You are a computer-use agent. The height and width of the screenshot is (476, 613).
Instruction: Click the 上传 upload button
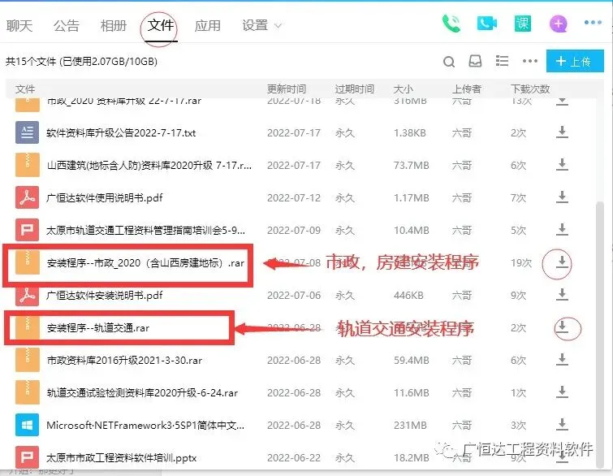coord(575,61)
